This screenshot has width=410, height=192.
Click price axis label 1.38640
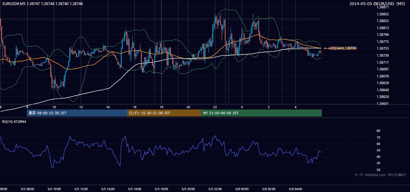click(382, 90)
